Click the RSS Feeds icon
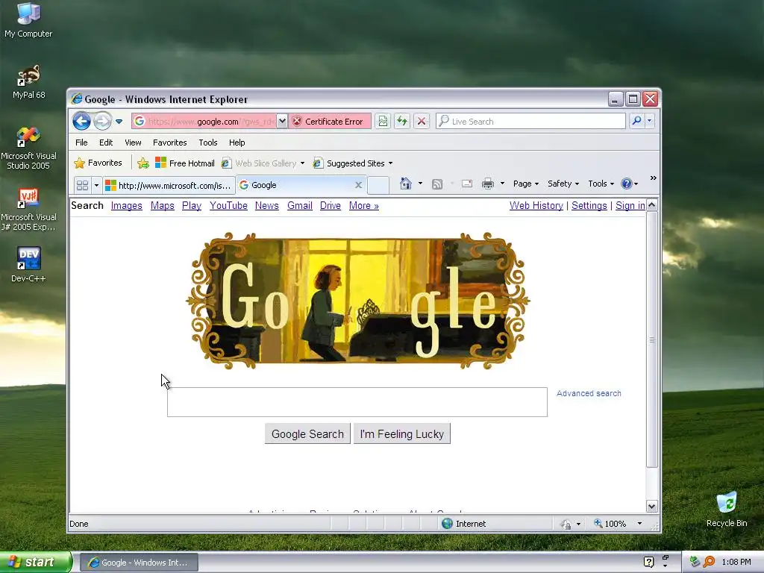 (x=437, y=184)
